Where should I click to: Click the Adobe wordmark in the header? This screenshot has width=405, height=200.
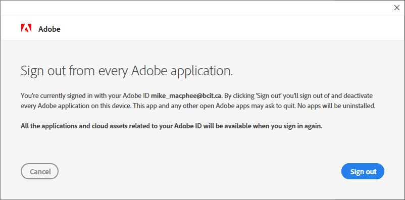point(49,29)
